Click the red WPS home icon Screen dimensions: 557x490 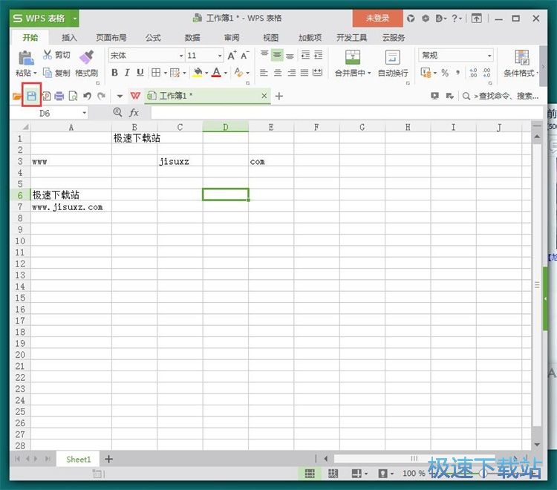[x=135, y=96]
